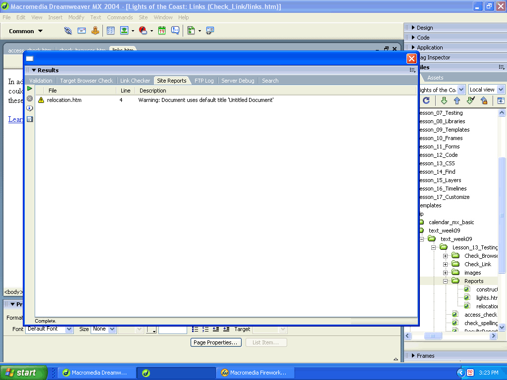This screenshot has height=380, width=507.
Task: Open the Modify menu
Action: coord(76,17)
